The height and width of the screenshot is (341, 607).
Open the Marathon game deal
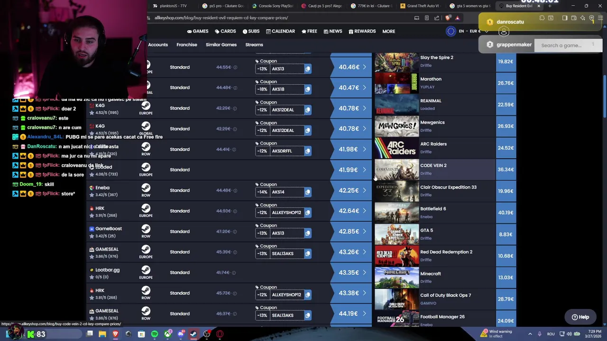[445, 83]
